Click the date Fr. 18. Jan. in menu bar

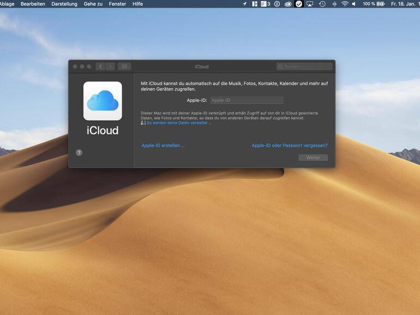[x=404, y=4]
